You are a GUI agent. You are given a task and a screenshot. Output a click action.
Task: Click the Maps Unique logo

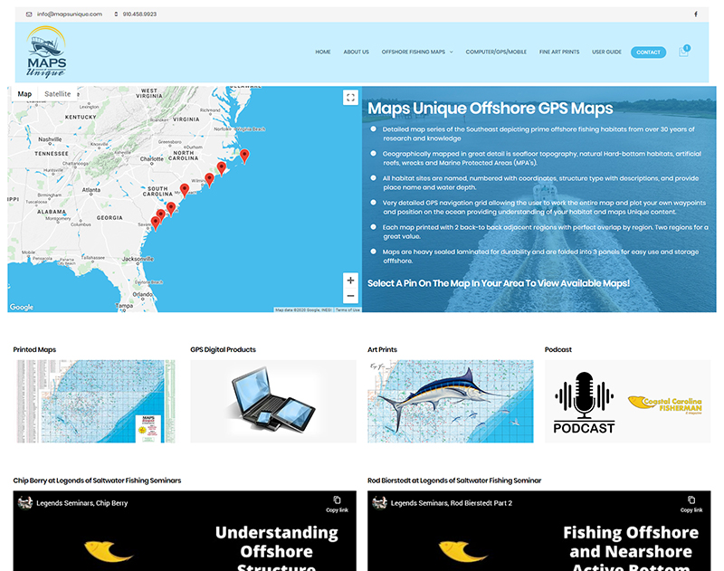46,52
